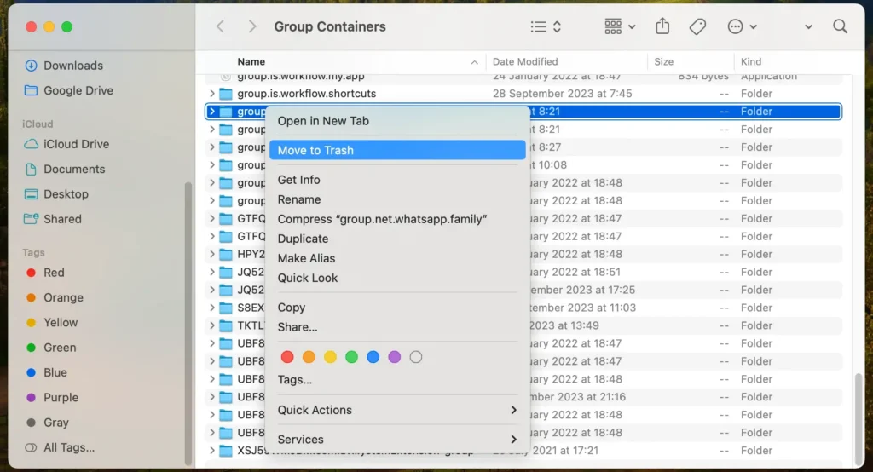The width and height of the screenshot is (873, 472).
Task: Expand the Services submenu
Action: point(397,440)
